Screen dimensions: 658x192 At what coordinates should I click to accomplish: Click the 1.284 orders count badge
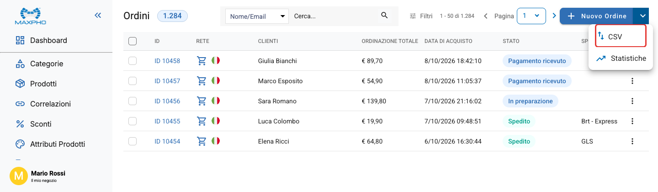(172, 16)
